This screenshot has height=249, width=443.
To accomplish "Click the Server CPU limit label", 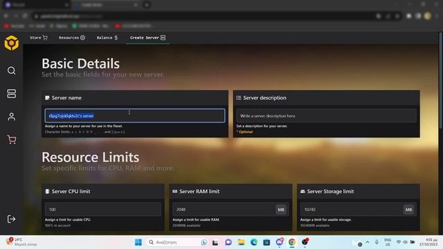I will click(71, 192).
